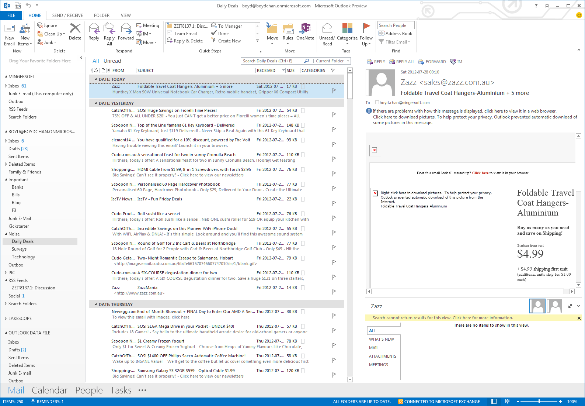Delete the selected message
Viewport: 585px width, 406px height.
click(75, 32)
